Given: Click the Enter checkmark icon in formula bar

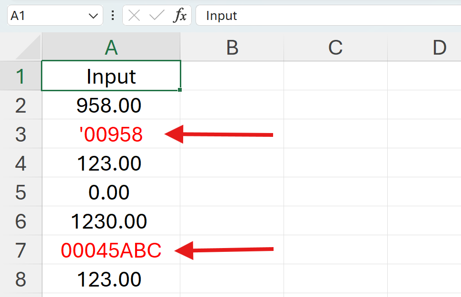Looking at the screenshot, I should click(x=157, y=16).
